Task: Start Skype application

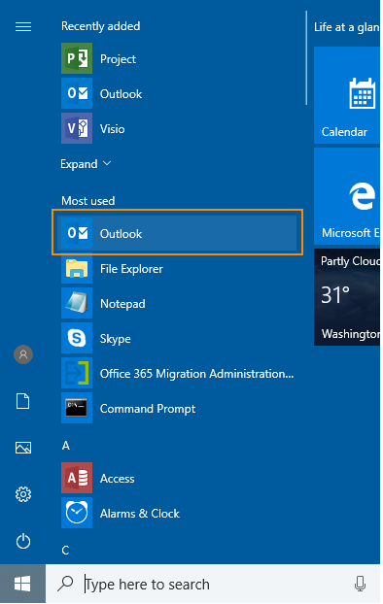Action: click(178, 338)
